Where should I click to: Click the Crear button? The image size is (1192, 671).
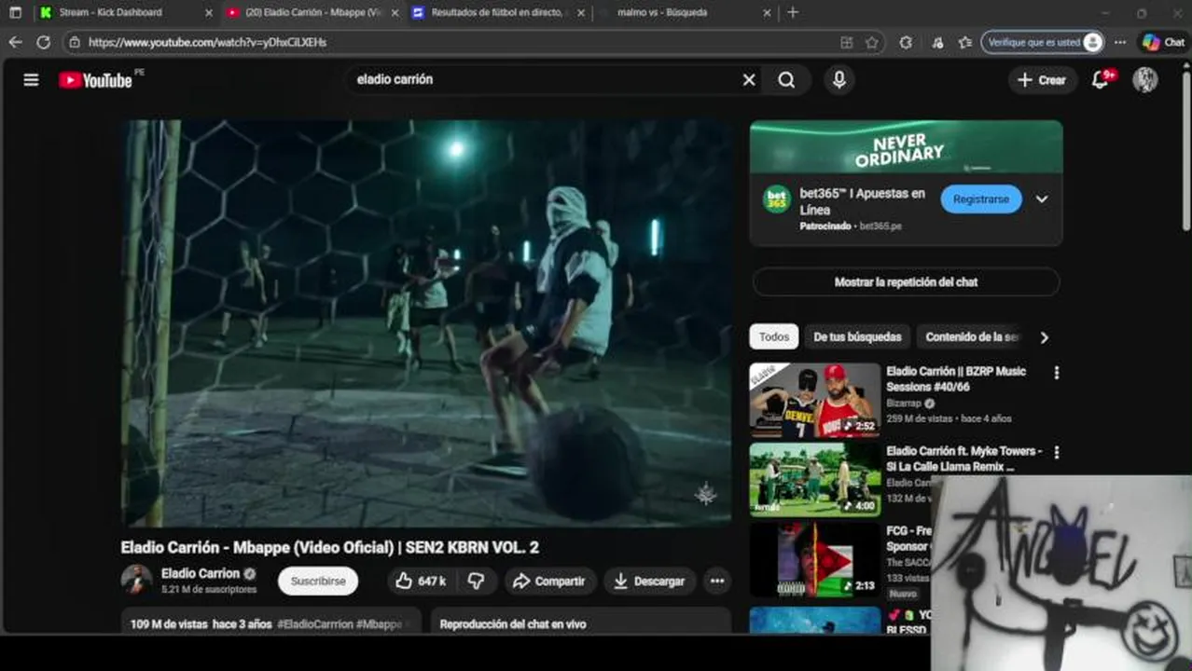click(1042, 80)
